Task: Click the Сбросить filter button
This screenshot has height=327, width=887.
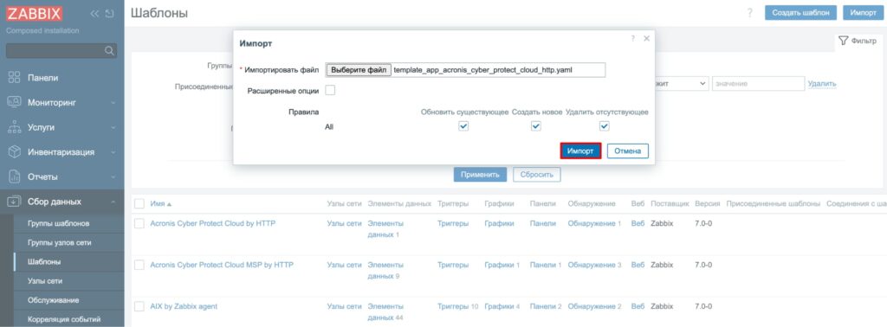Action: point(537,175)
